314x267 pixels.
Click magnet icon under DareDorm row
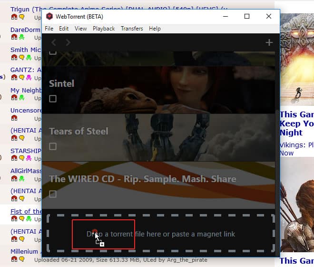point(14,37)
